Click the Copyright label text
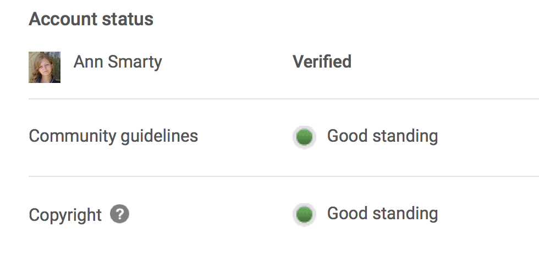This screenshot has width=539, height=256. (x=65, y=215)
